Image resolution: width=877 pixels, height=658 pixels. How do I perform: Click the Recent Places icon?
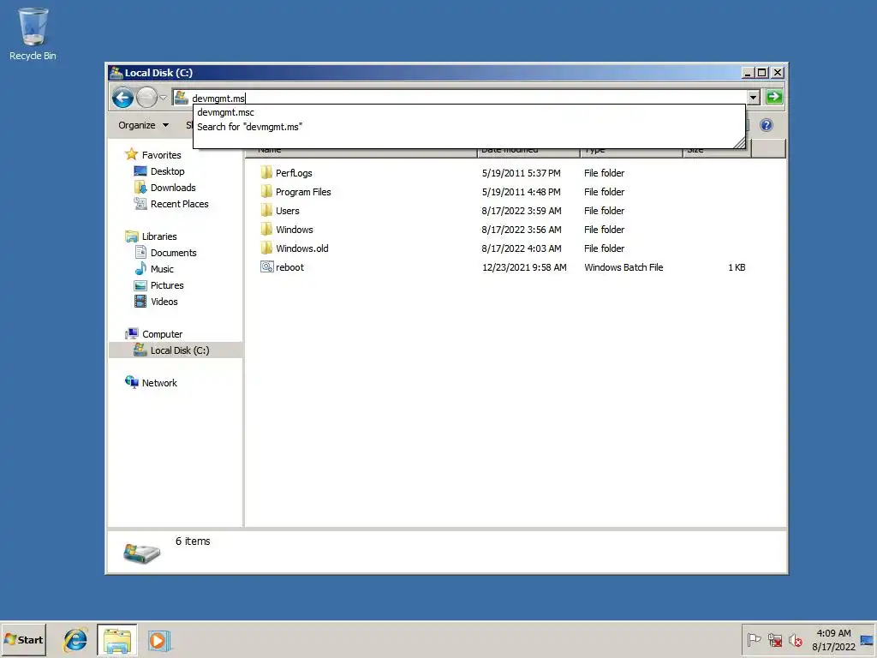click(140, 203)
